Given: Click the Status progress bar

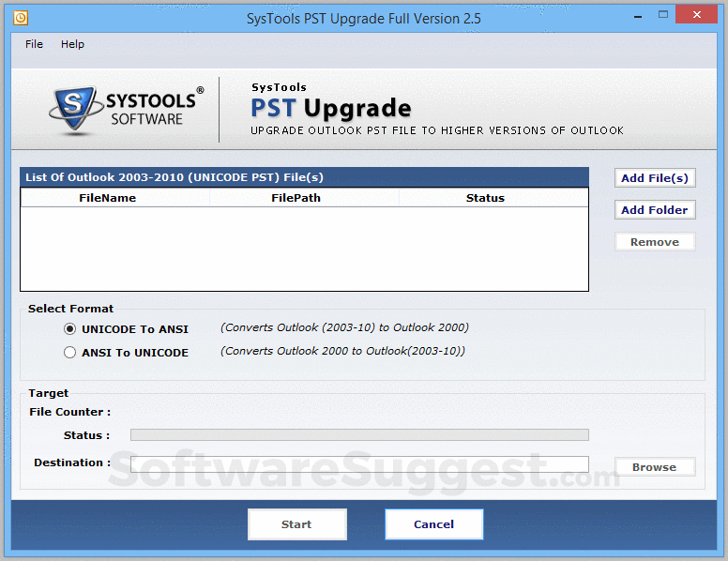Looking at the screenshot, I should [359, 435].
